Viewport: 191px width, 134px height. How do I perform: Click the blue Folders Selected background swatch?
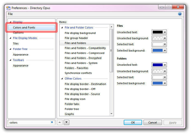click(158, 83)
